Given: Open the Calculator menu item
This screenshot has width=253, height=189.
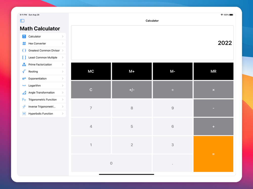Looking at the screenshot, I should tap(43, 37).
